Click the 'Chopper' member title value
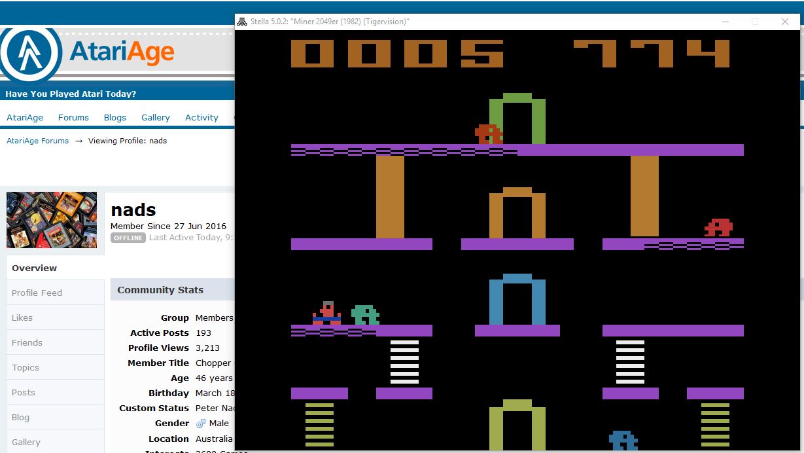804x453 pixels. (x=213, y=363)
